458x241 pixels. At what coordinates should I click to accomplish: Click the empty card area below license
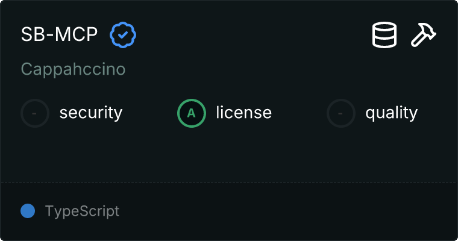[x=229, y=154]
